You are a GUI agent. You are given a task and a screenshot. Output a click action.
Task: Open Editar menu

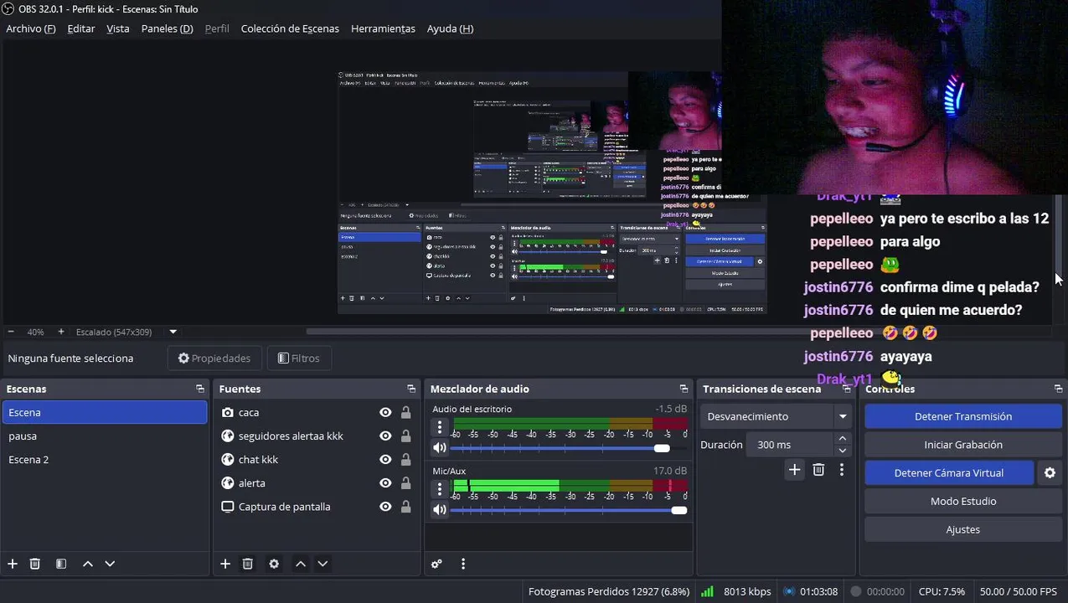81,28
